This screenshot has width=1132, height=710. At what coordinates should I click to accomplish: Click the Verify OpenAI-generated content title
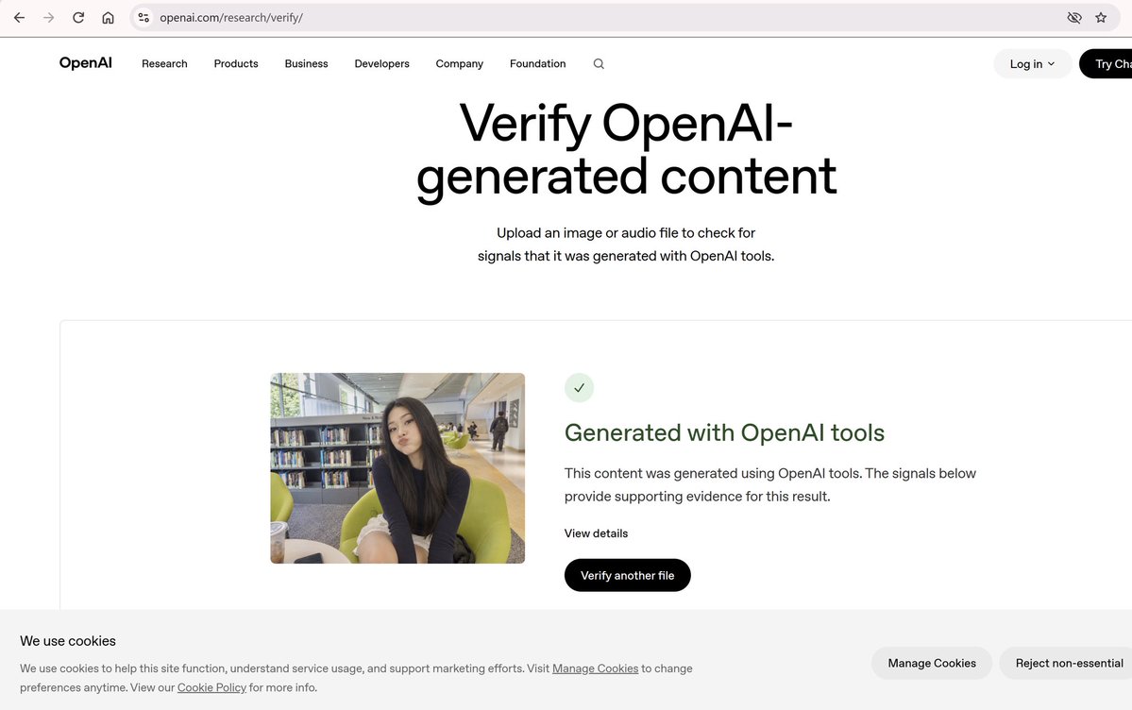click(626, 149)
